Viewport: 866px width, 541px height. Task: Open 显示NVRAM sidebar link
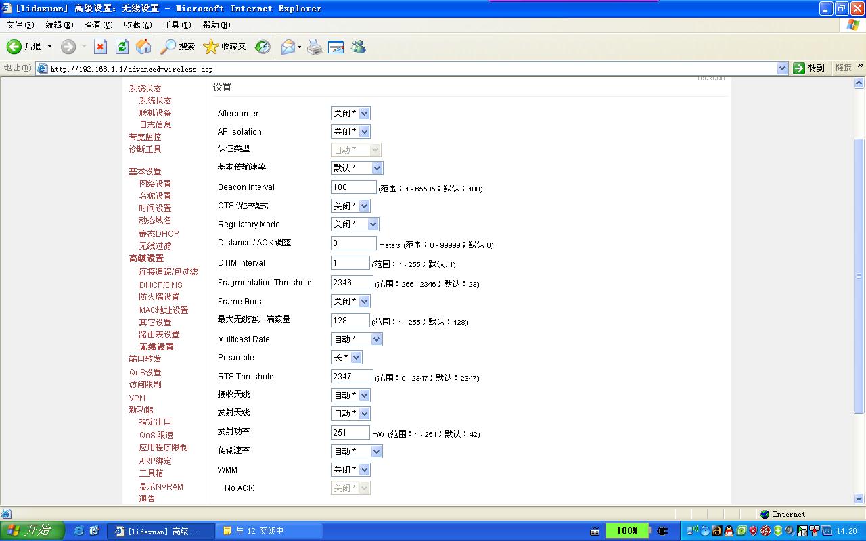point(161,487)
